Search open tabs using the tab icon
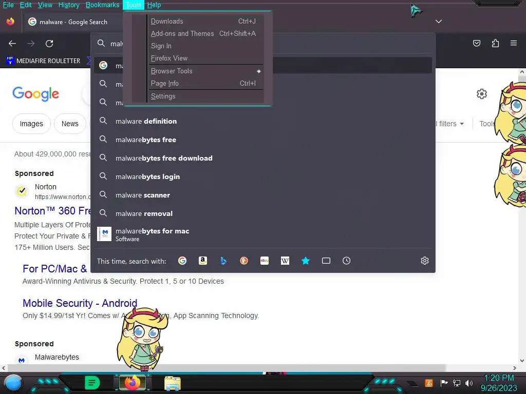The width and height of the screenshot is (526, 394). click(x=326, y=261)
